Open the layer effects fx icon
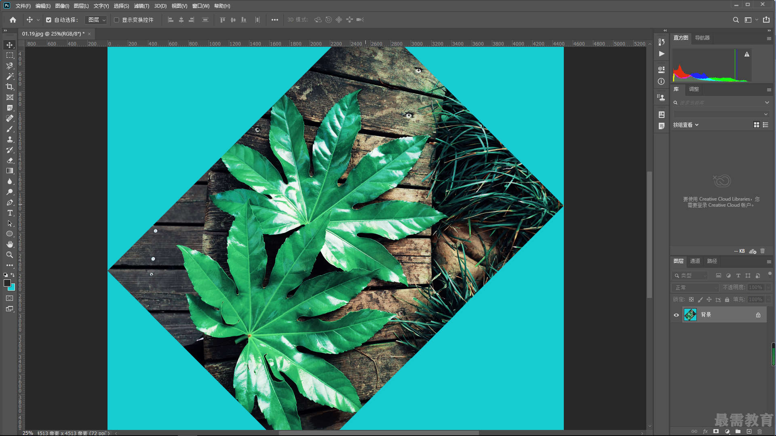 (x=705, y=431)
